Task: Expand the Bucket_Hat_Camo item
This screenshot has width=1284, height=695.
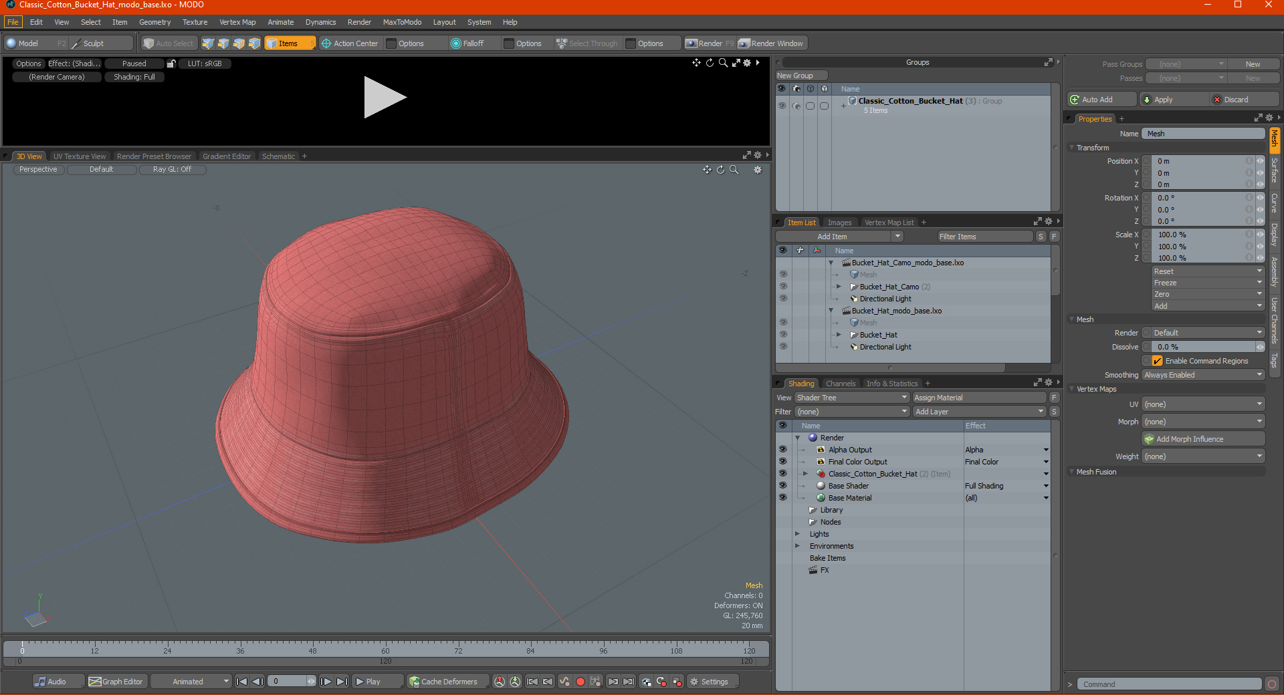Action: coord(839,287)
